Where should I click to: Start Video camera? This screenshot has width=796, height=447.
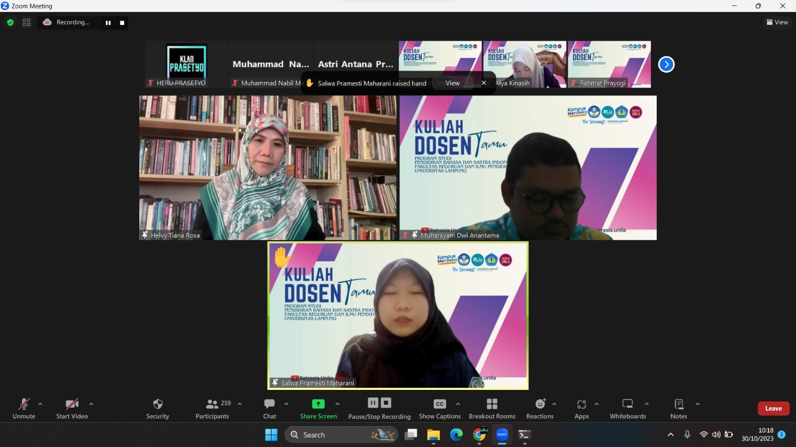[x=72, y=408]
